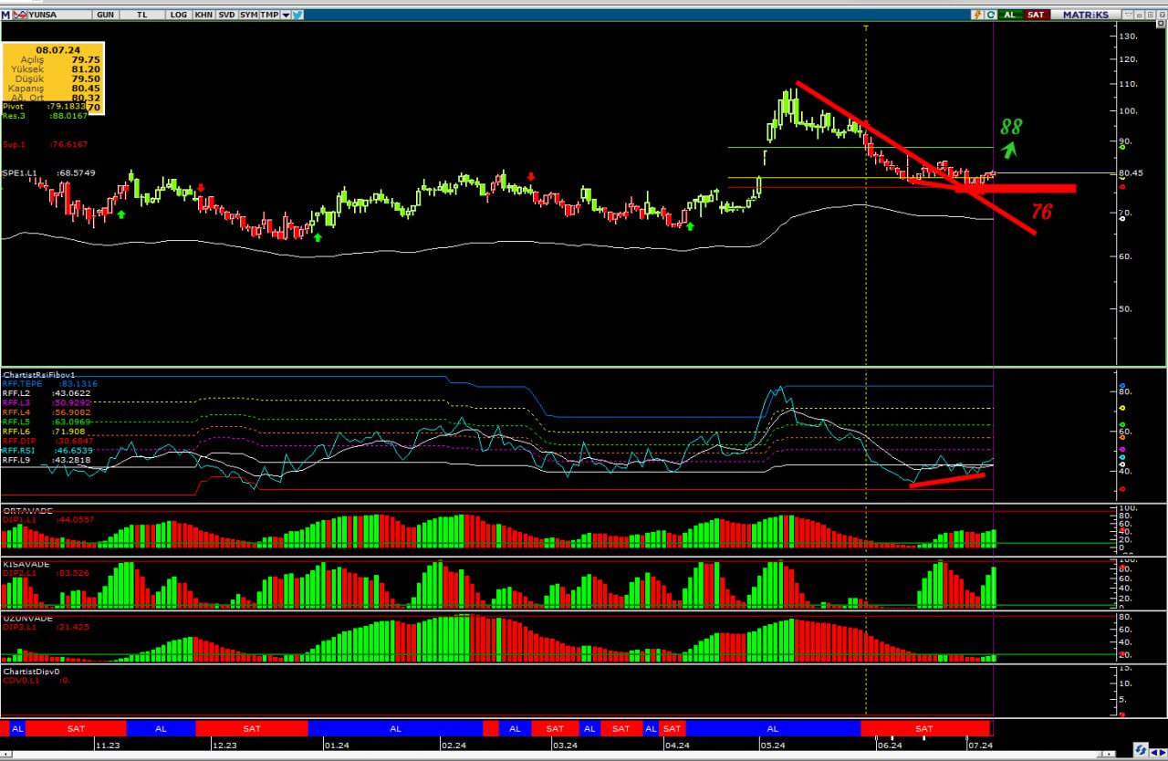
Task: Toggle the LOG scale button
Action: click(179, 15)
